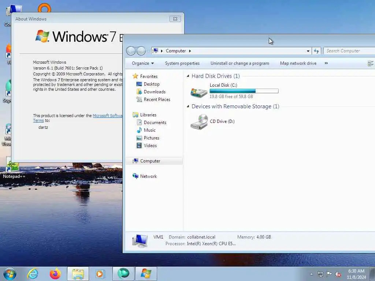Launch Firefox from taskbar
The height and width of the screenshot is (281, 375).
click(55, 274)
